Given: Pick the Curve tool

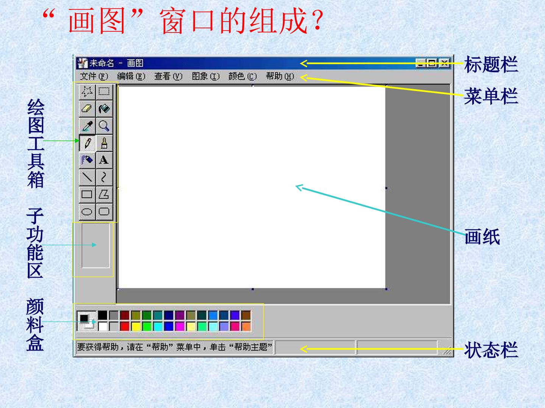Looking at the screenshot, I should (x=104, y=177).
